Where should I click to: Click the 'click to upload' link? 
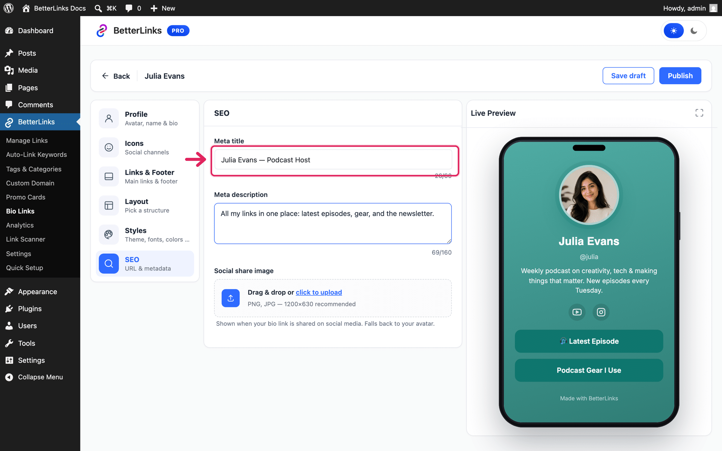tap(319, 292)
